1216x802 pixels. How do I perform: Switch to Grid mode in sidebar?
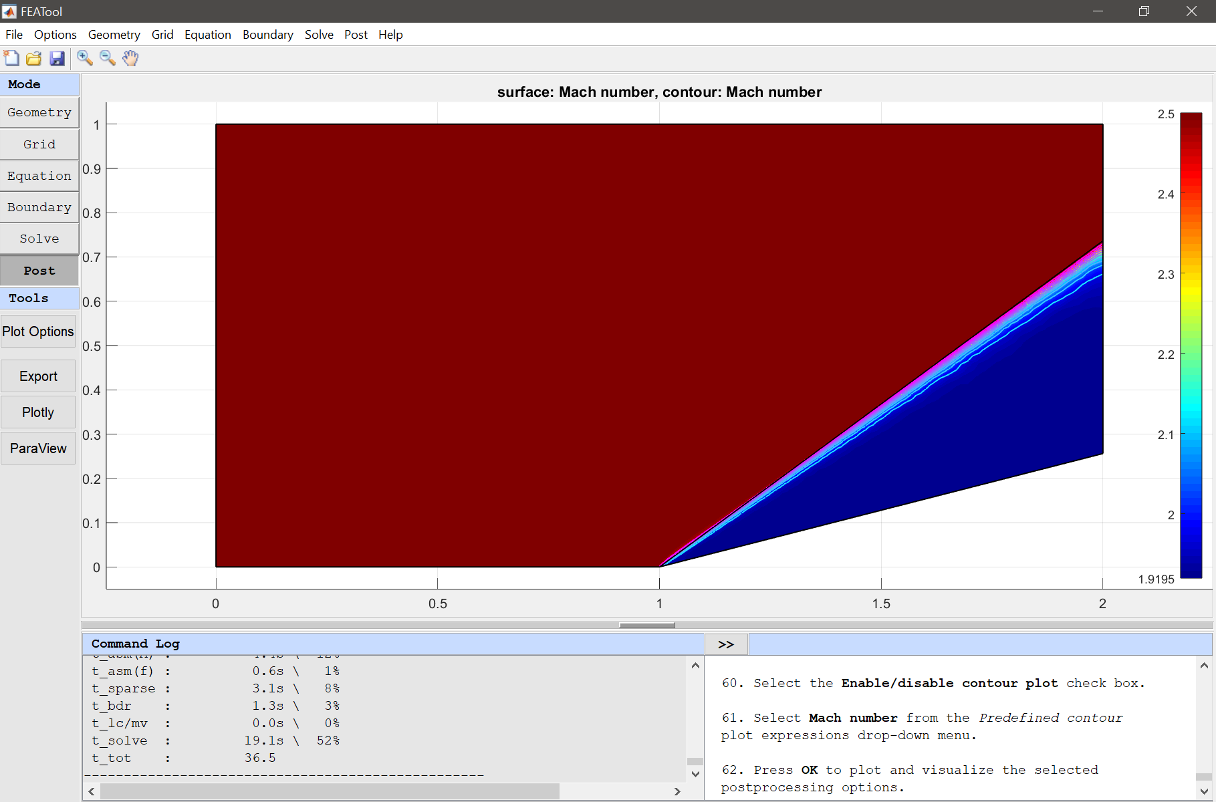(39, 144)
